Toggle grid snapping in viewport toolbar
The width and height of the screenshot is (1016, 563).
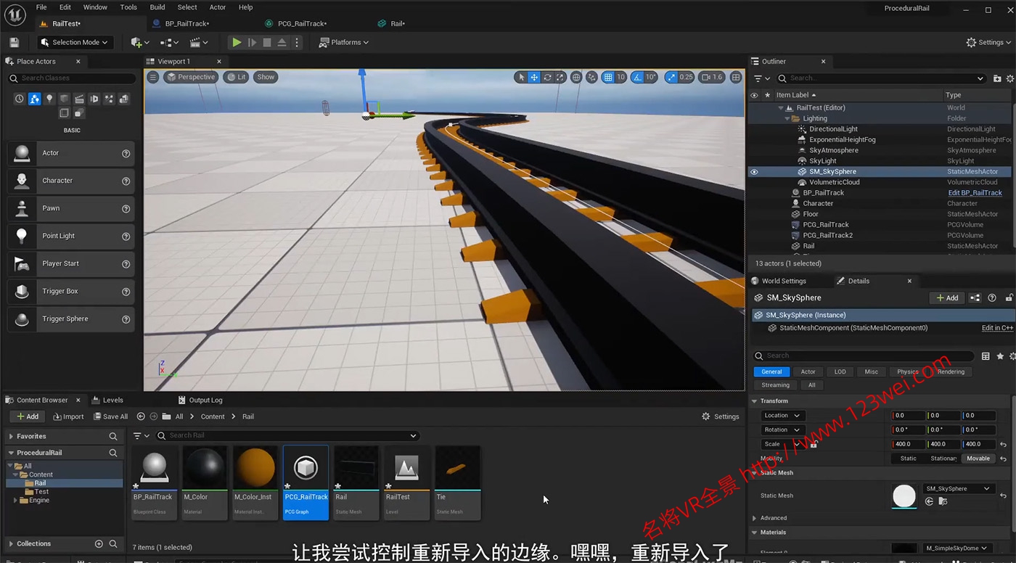point(609,77)
